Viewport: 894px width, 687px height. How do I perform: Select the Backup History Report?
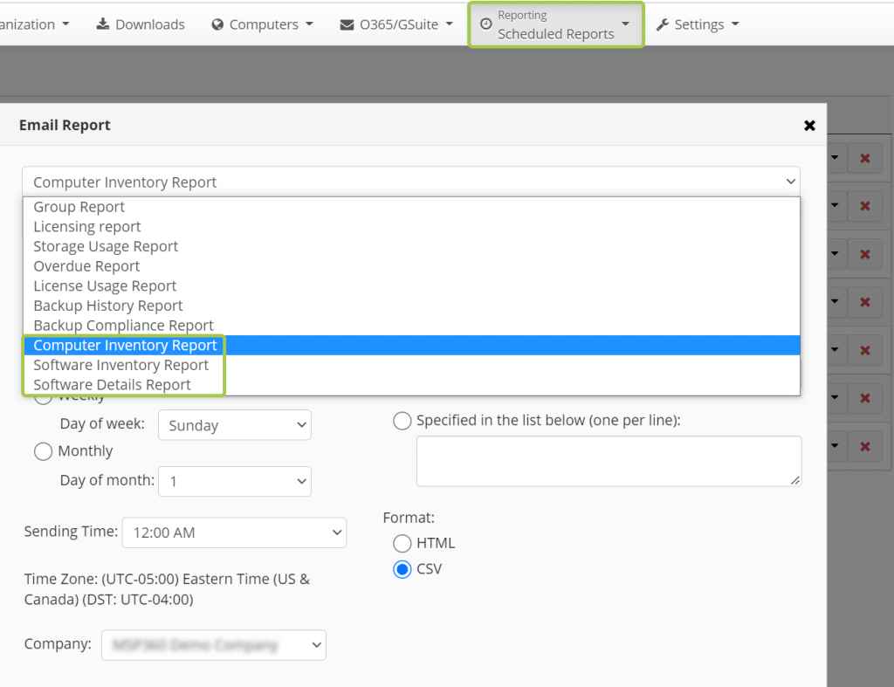pos(107,306)
